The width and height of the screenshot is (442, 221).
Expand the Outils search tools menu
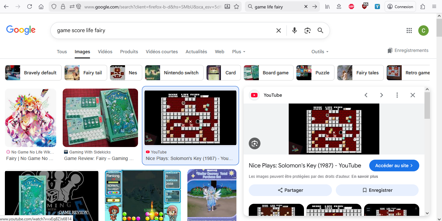tap(320, 52)
